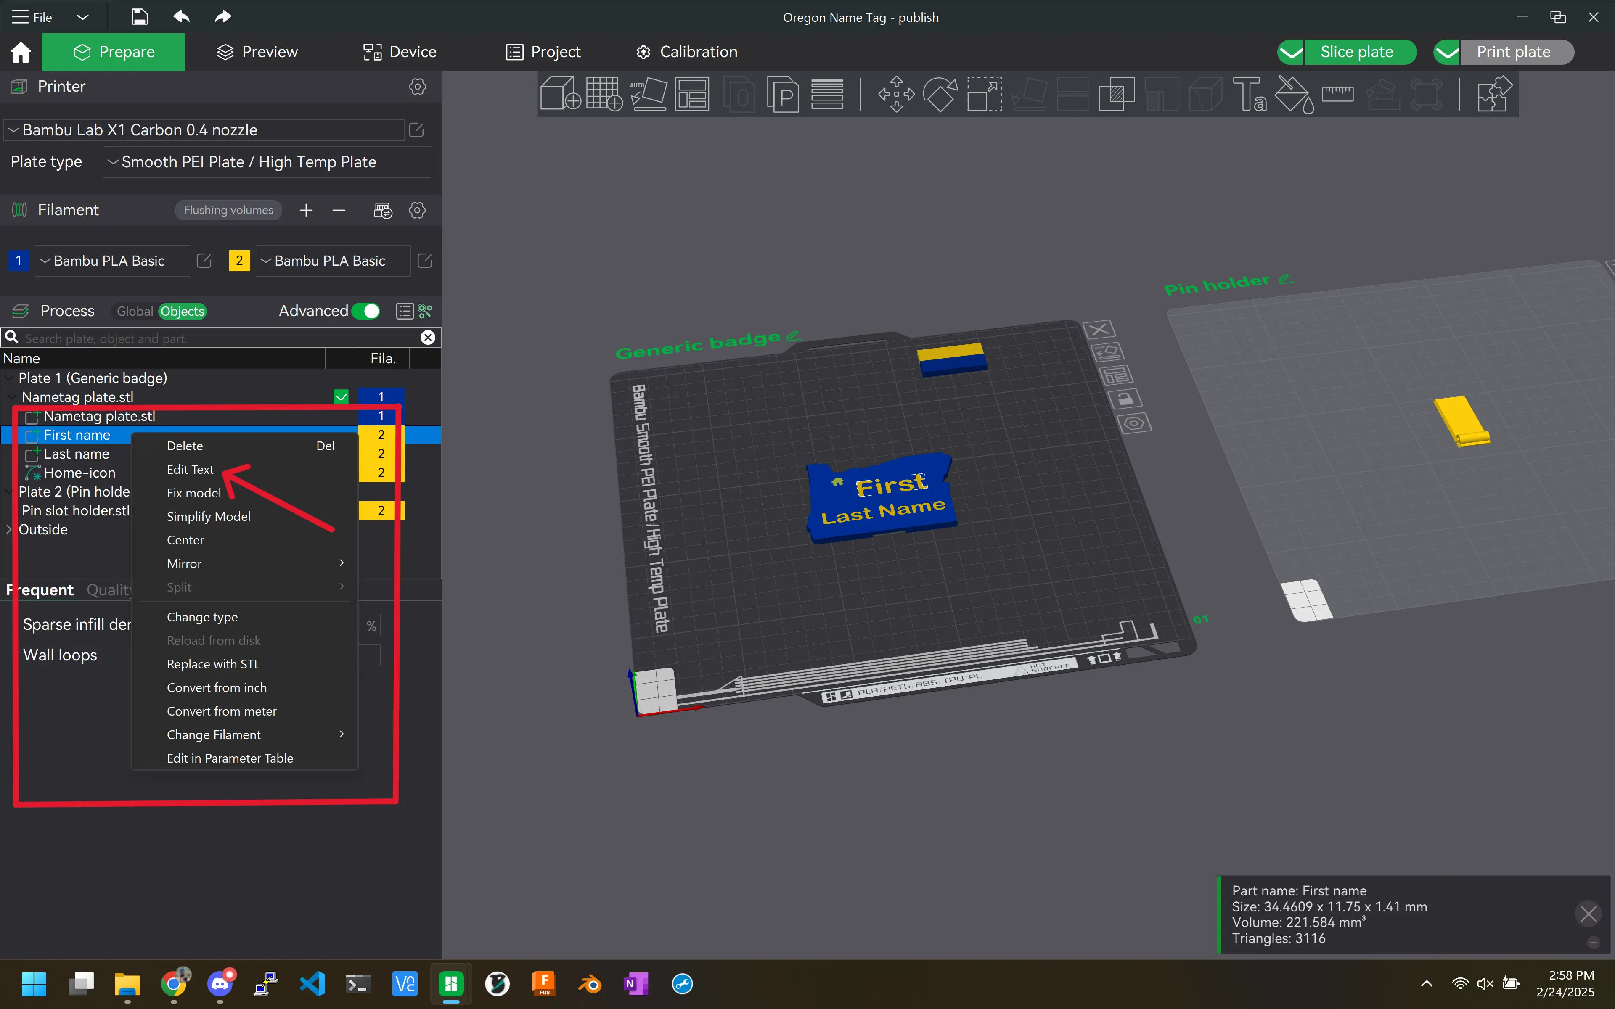Image resolution: width=1615 pixels, height=1009 pixels.
Task: Switch process scope to Objects
Action: tap(182, 312)
